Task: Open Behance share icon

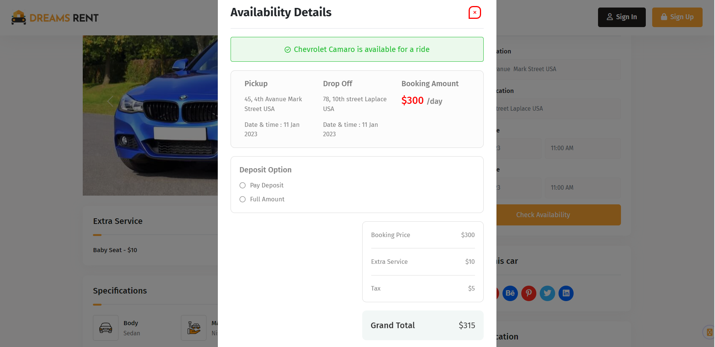Action: click(510, 293)
